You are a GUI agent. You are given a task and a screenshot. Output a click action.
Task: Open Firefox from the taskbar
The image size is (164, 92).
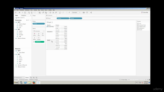(34, 83)
